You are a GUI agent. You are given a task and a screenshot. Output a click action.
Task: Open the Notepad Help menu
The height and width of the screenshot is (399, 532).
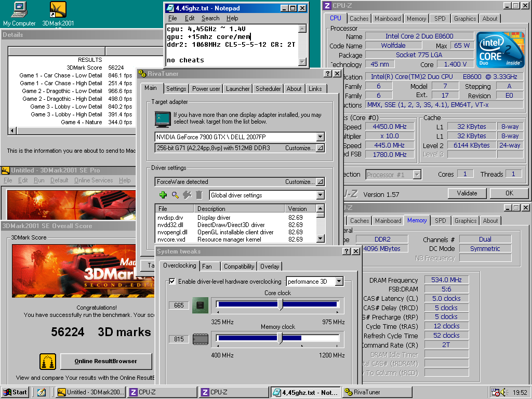(232, 18)
